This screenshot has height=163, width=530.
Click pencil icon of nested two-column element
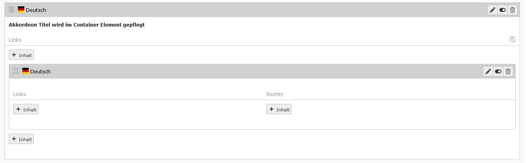click(488, 71)
